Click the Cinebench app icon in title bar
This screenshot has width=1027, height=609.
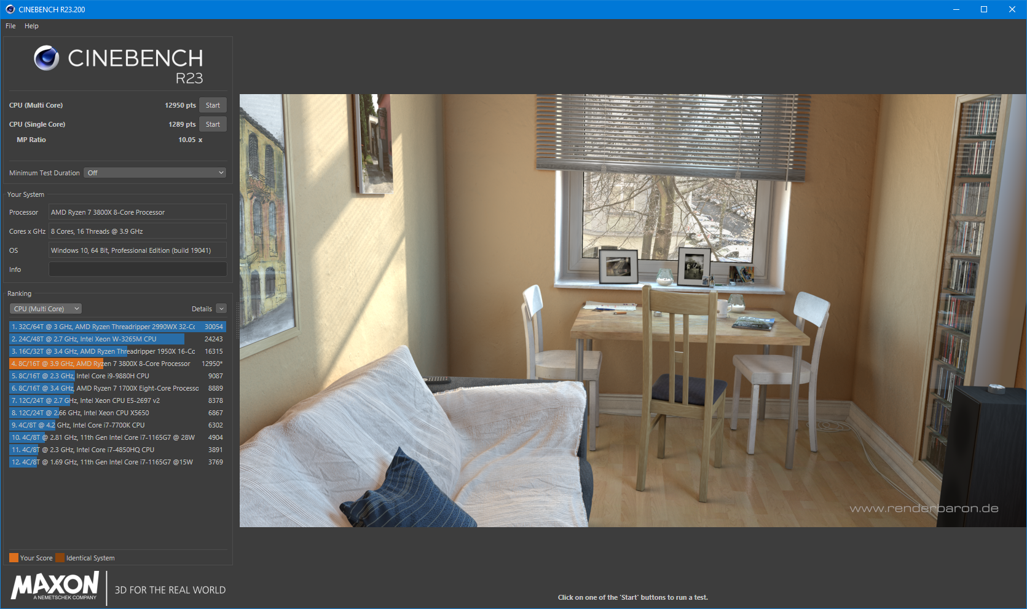(x=10, y=9)
